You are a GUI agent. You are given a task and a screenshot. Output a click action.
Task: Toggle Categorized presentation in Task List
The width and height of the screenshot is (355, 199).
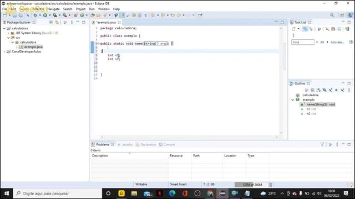click(x=305, y=29)
